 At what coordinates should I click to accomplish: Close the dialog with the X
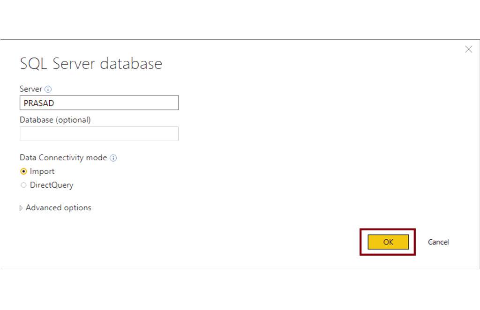469,49
